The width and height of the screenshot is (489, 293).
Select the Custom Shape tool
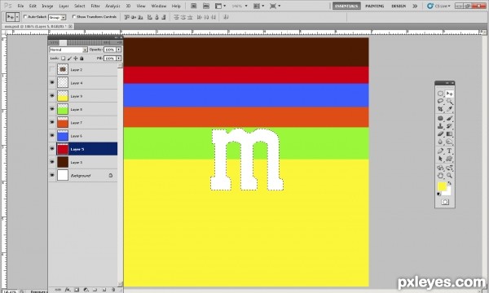point(449,159)
